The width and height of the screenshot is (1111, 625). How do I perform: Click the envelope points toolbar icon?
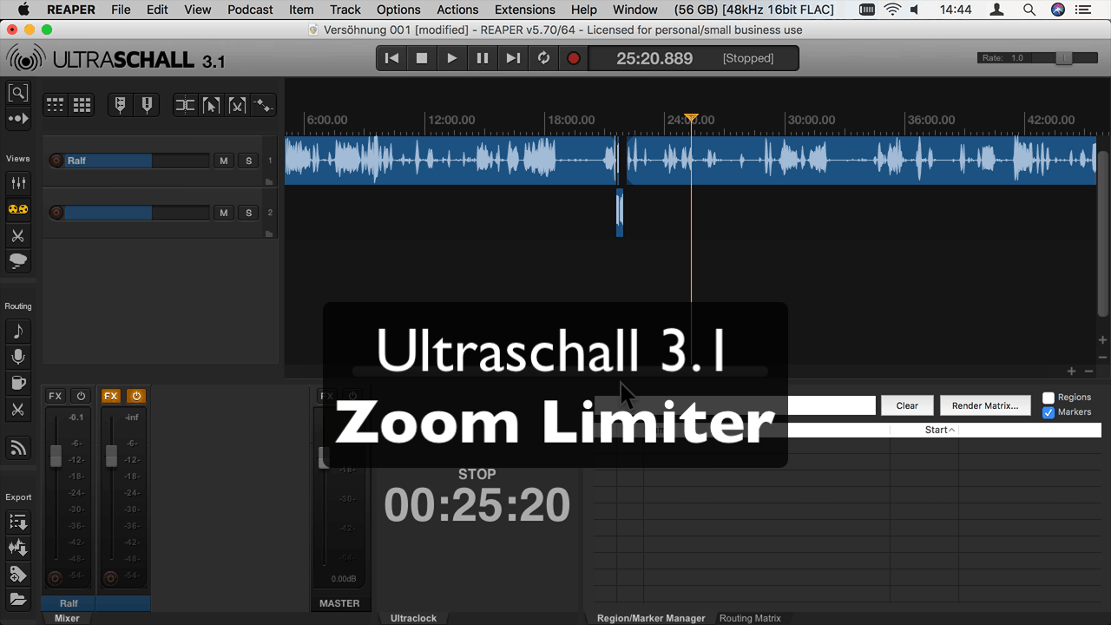pos(263,106)
